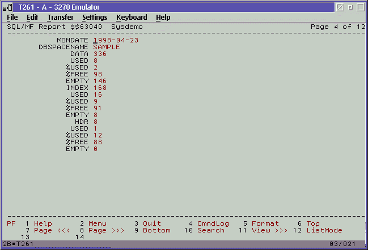368x250 pixels.
Task: Minimize the 3270 Emulator window
Action: (340, 7)
